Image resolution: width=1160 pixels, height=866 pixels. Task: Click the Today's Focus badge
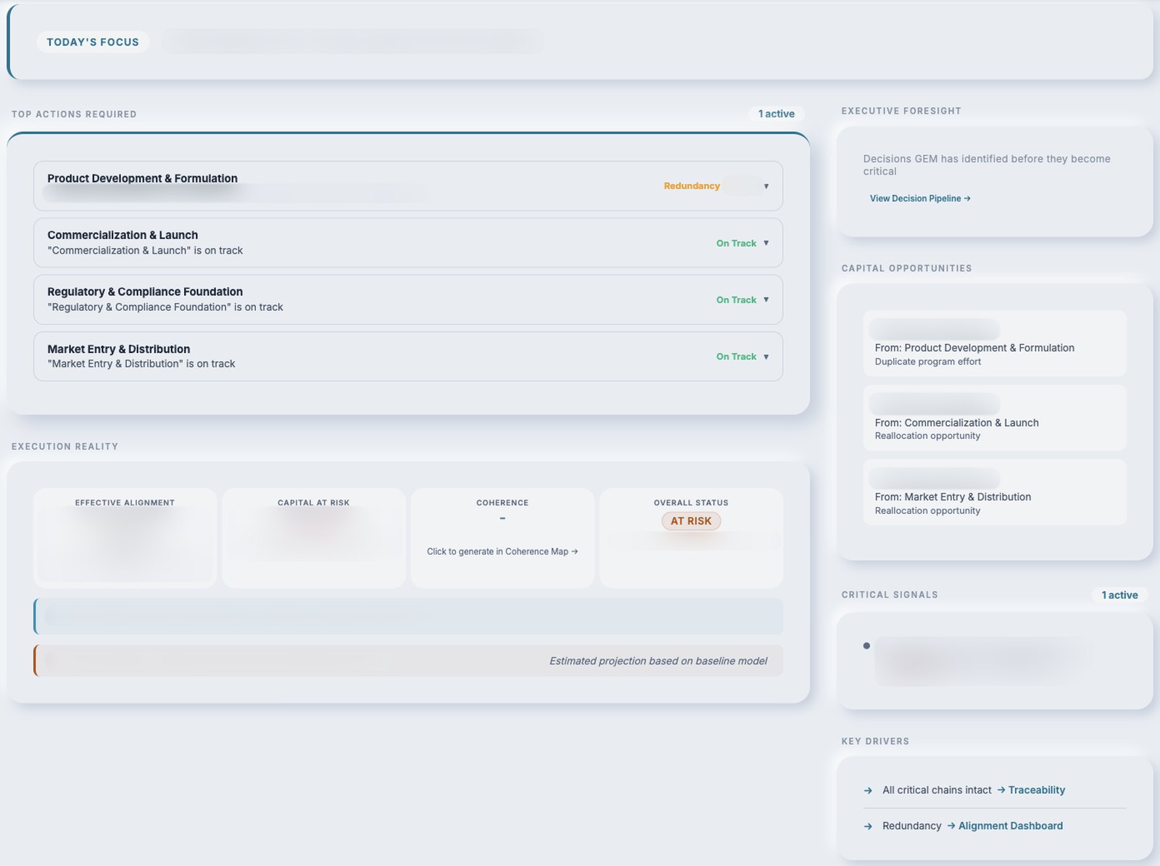click(x=93, y=42)
